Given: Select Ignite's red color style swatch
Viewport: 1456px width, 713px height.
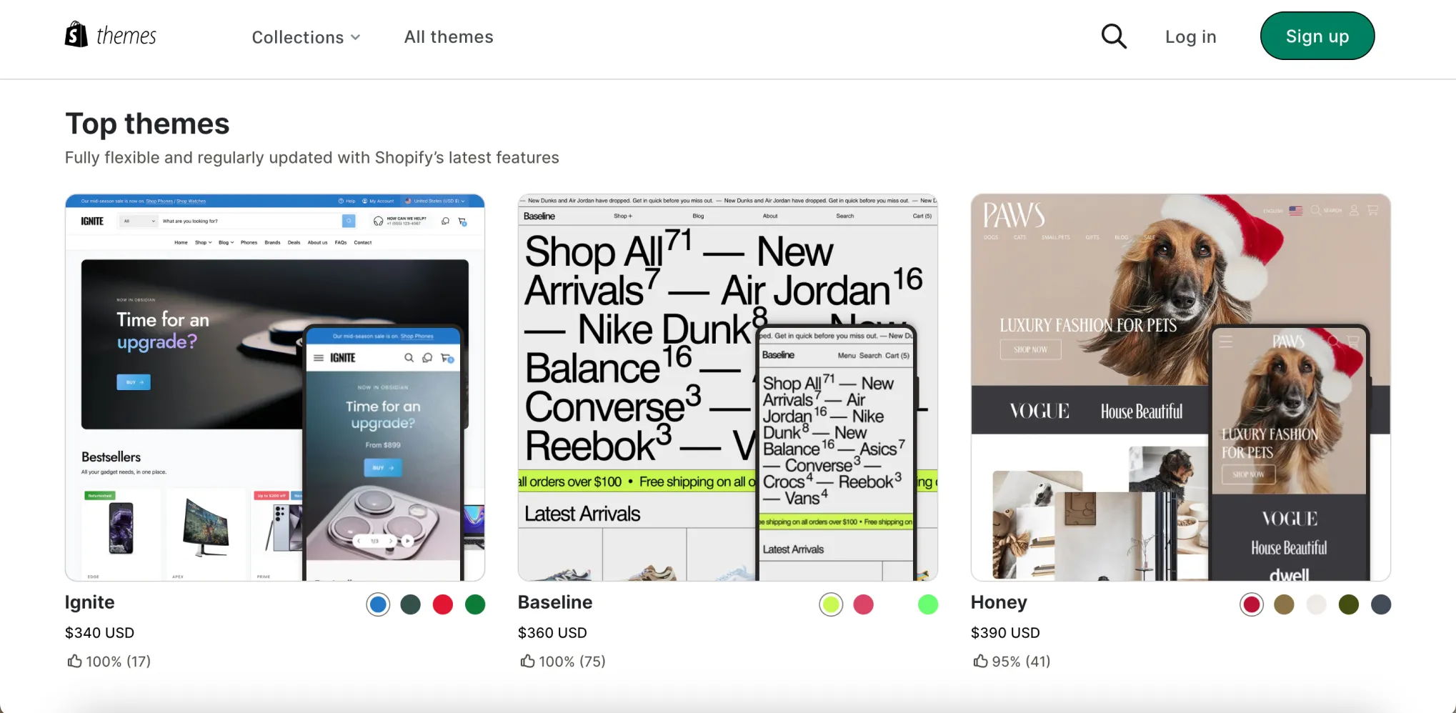Looking at the screenshot, I should click(443, 604).
